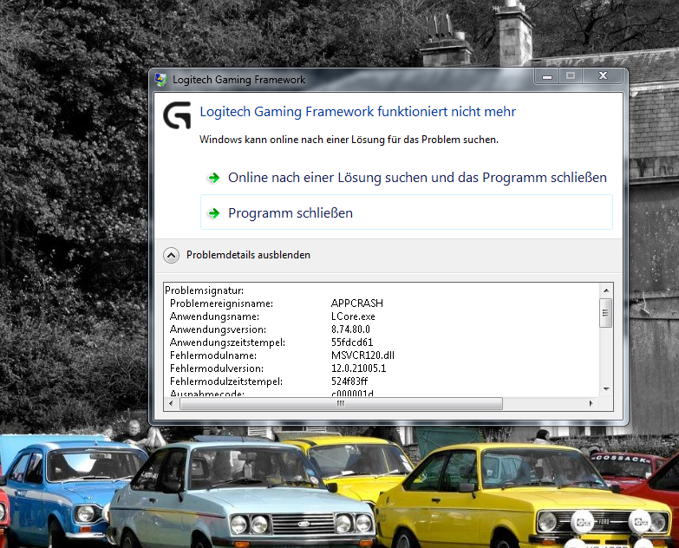Click 'Windows kann online nach einer Lösung' text
The height and width of the screenshot is (548, 679).
pos(349,140)
